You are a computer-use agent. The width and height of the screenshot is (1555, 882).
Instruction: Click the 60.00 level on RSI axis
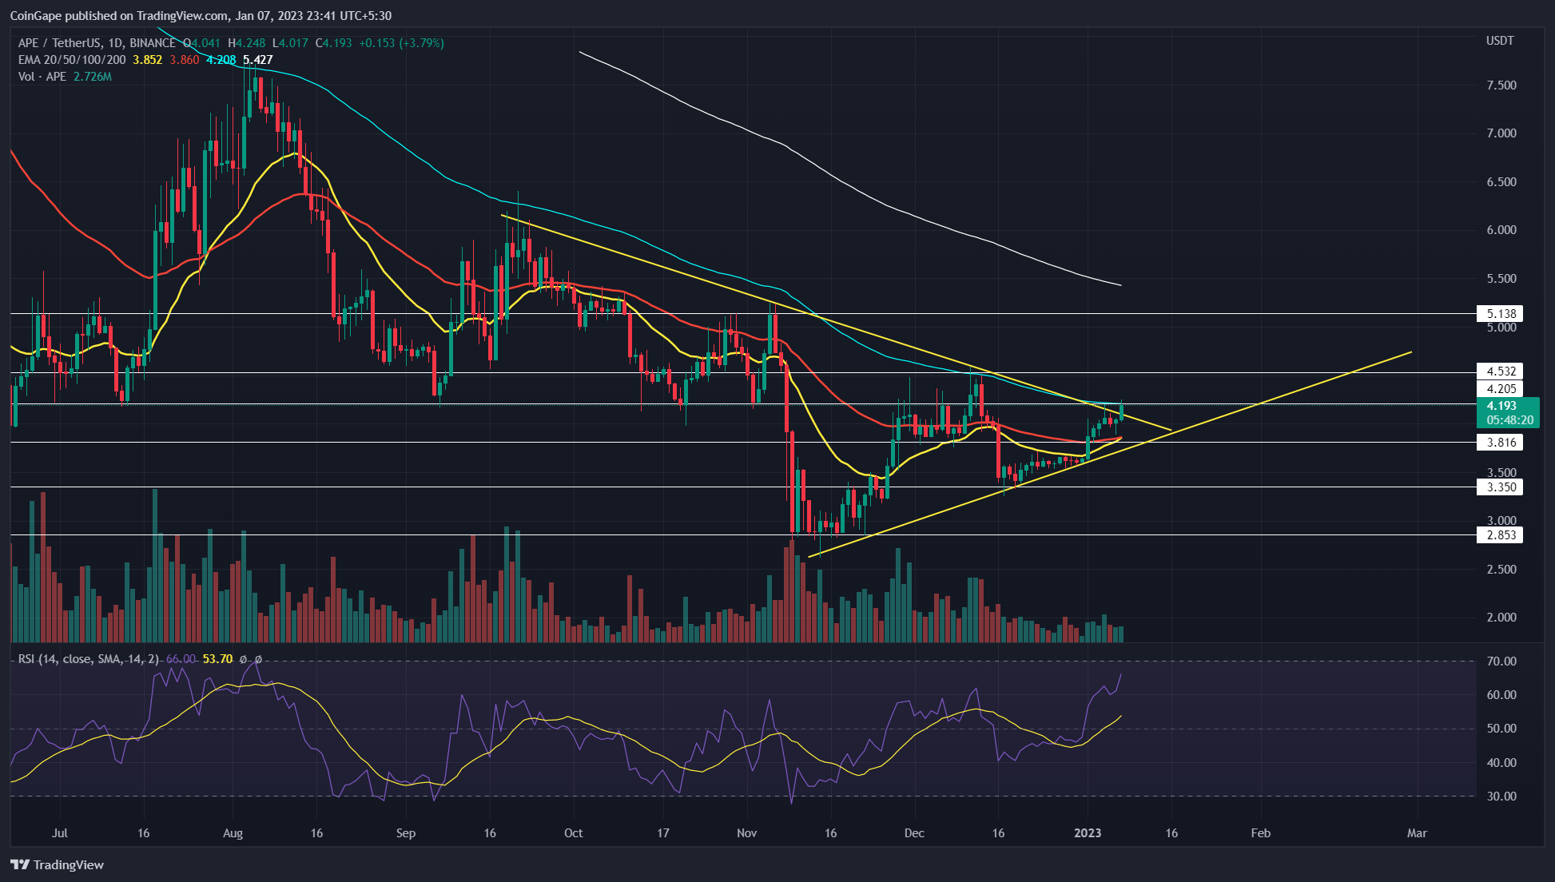coord(1501,695)
